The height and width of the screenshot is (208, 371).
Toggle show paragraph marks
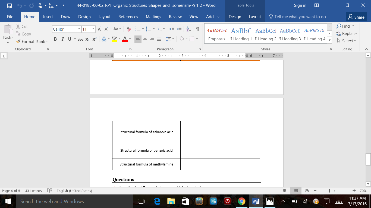point(198,29)
